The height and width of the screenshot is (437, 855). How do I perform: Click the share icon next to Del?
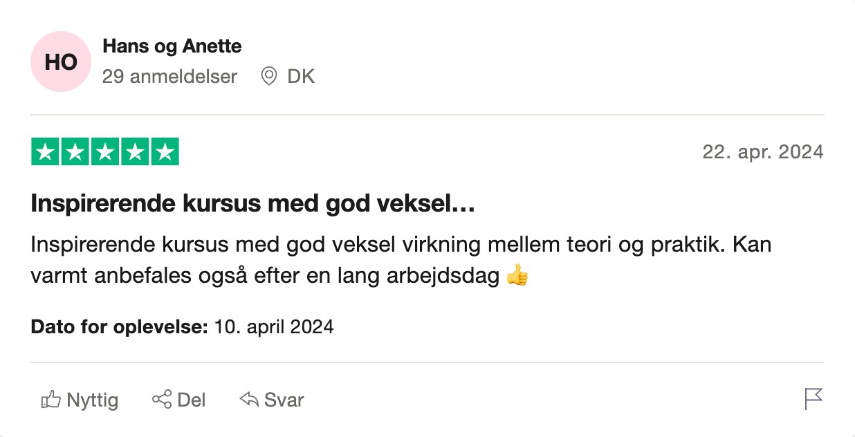pos(160,400)
